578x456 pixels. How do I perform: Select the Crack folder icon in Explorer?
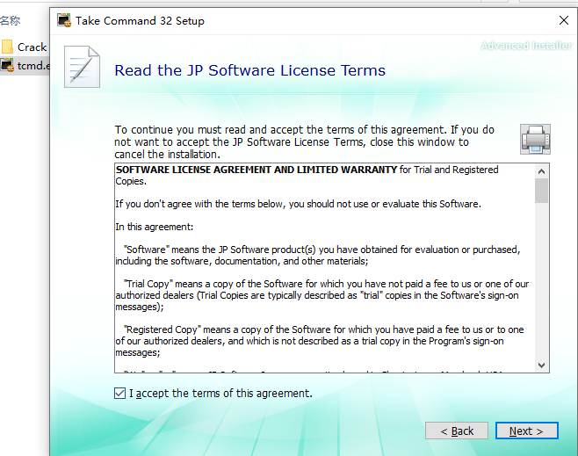[7, 47]
